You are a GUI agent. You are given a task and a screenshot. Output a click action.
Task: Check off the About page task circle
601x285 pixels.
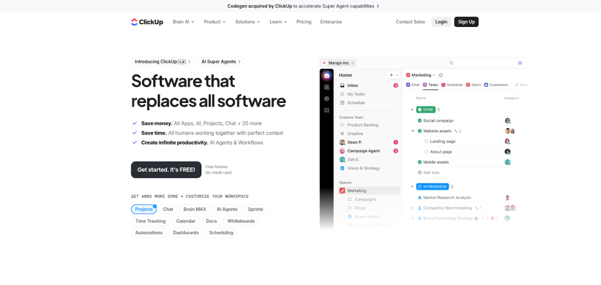pos(427,152)
